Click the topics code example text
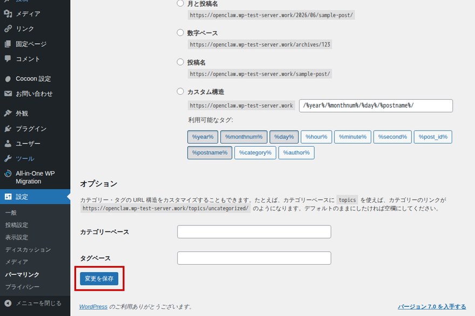Image resolution: width=475 pixels, height=316 pixels. (x=347, y=200)
